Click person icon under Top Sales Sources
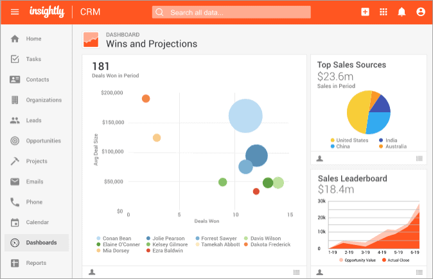Image resolution: width=433 pixels, height=279 pixels. coord(320,158)
